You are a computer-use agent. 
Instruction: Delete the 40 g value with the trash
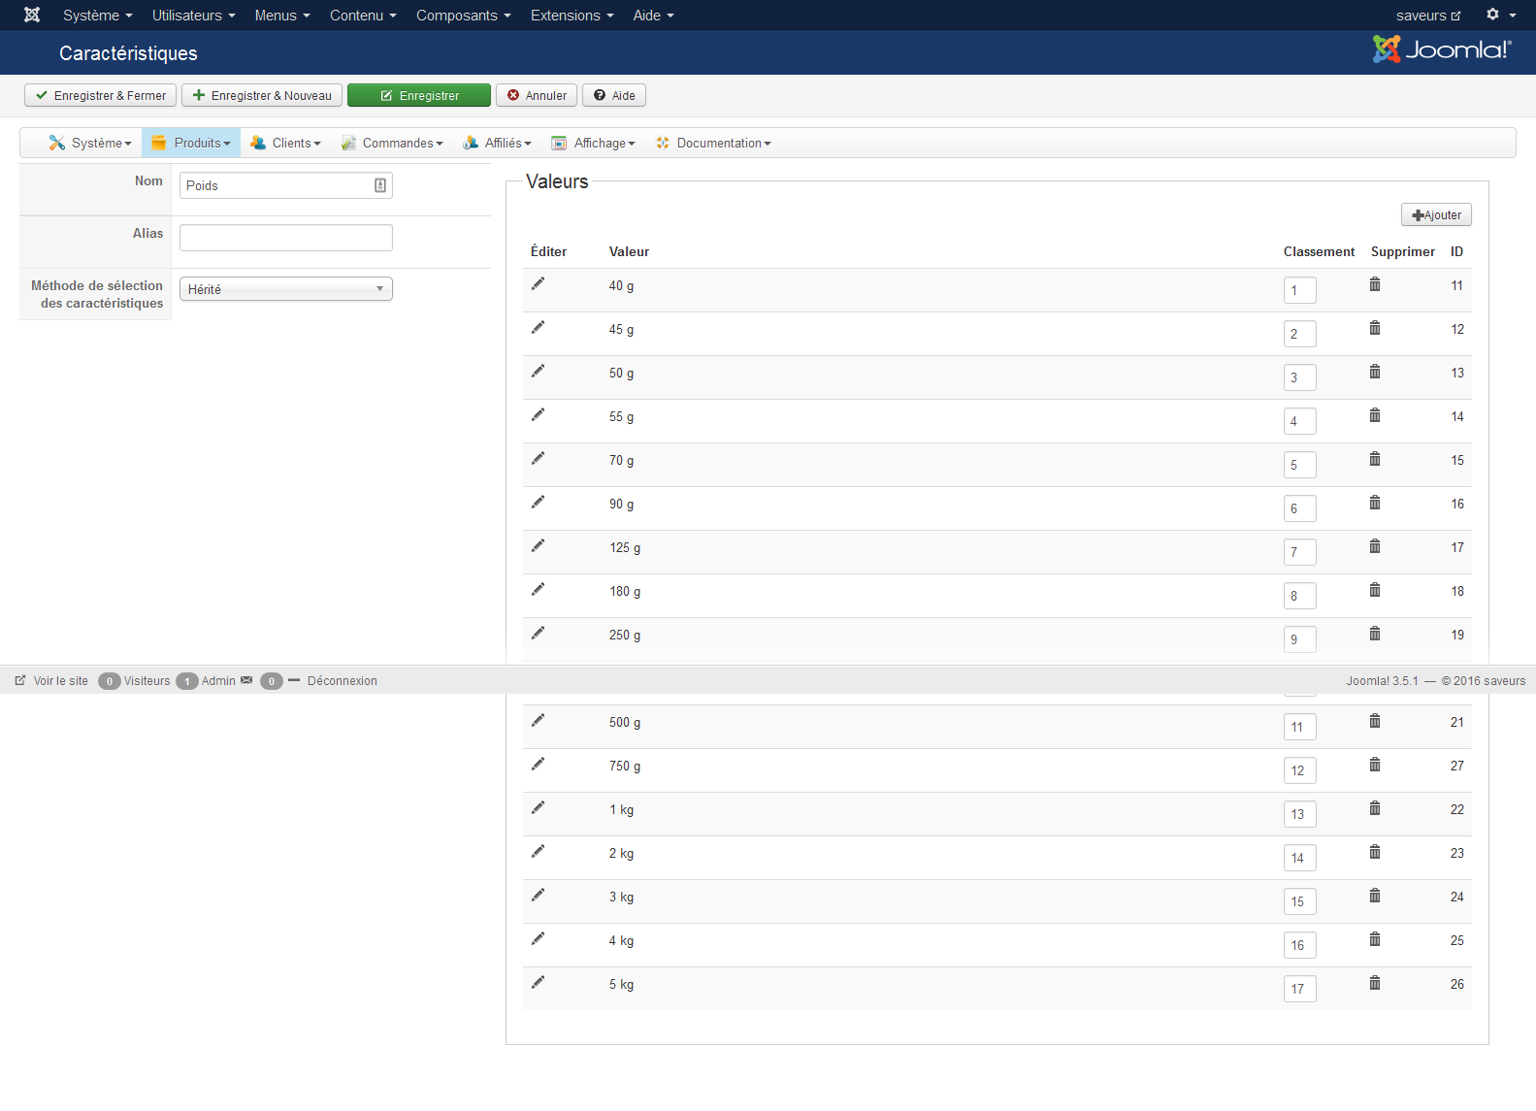pyautogui.click(x=1375, y=284)
